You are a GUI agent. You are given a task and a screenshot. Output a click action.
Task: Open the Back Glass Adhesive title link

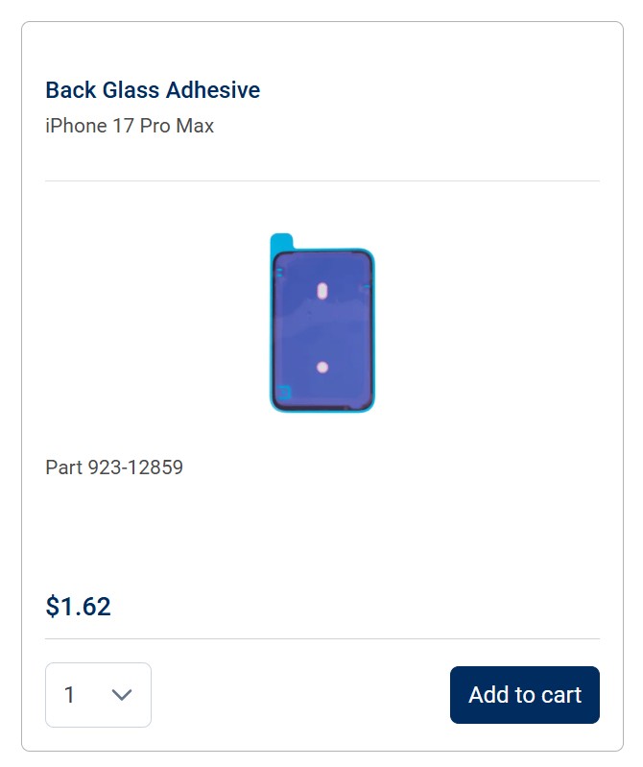(153, 90)
